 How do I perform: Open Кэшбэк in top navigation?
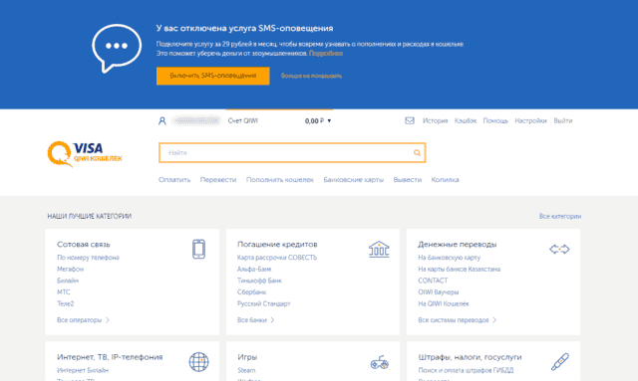tap(466, 120)
